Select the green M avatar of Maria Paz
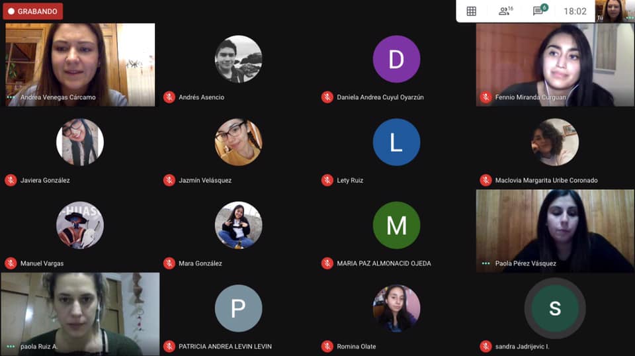This screenshot has width=635, height=356. coord(396,226)
